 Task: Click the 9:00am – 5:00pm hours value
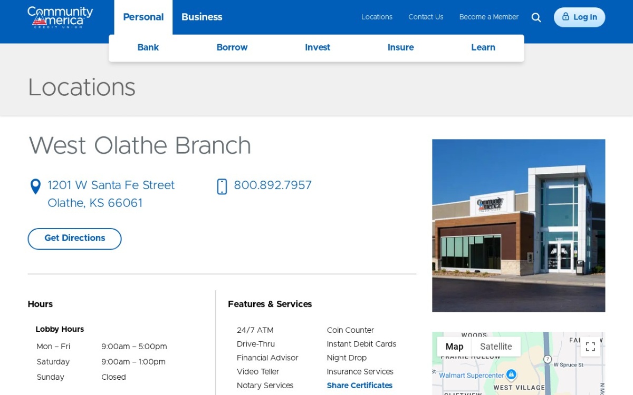134,347
